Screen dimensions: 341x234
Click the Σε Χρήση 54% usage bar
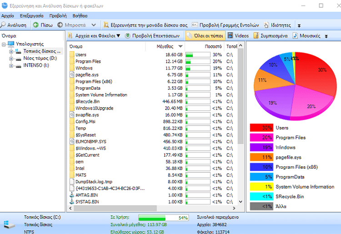click(x=163, y=218)
